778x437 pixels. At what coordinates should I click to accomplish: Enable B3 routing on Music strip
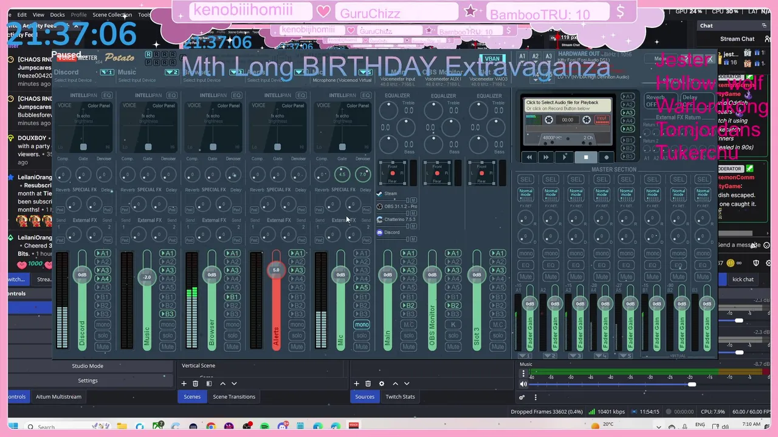coord(168,314)
